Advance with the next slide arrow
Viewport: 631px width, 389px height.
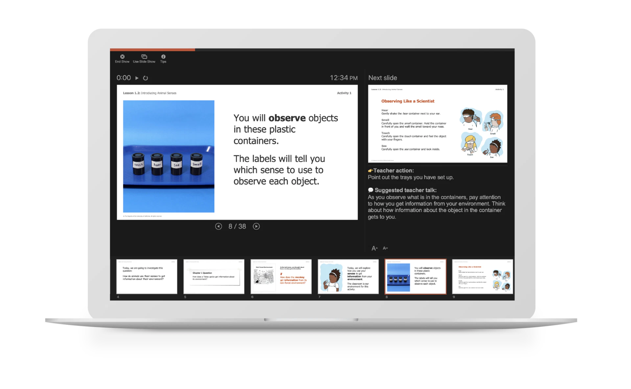[x=256, y=226]
